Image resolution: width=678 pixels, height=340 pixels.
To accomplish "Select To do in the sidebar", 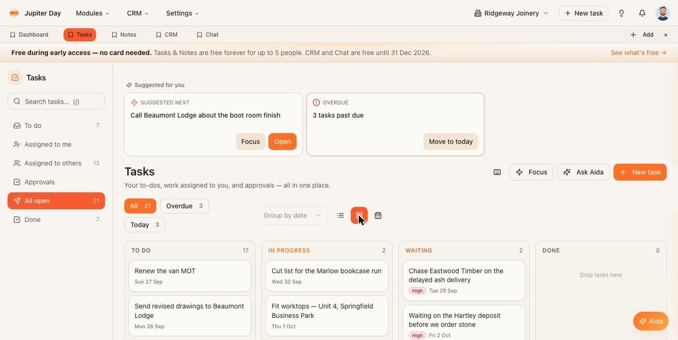I will point(56,125).
